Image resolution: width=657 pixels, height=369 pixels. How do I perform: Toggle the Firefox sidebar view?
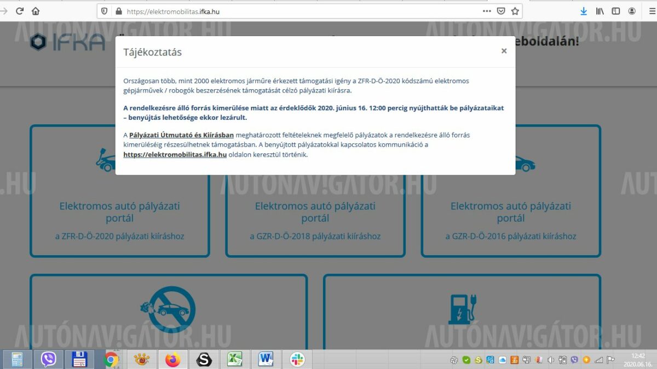coord(616,11)
